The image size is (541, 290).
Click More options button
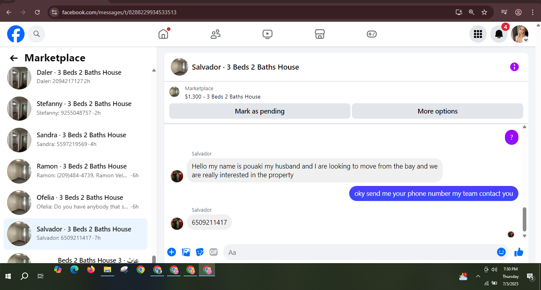tap(438, 111)
